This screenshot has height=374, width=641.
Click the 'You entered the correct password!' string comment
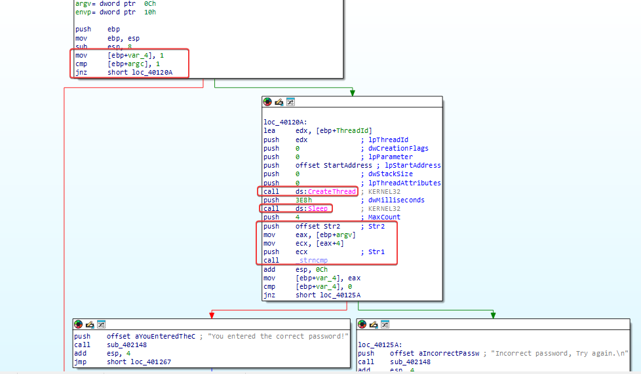pyautogui.click(x=278, y=336)
